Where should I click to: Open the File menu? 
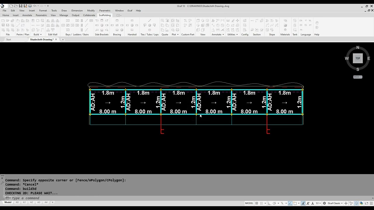point(4,10)
